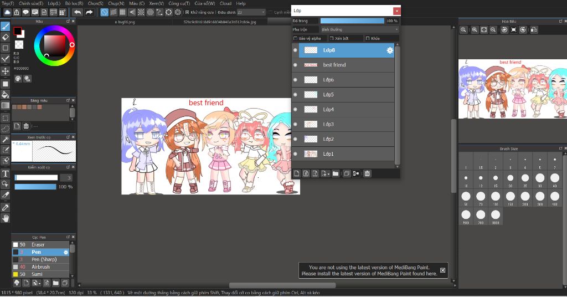Toggle visibility of Lớp4 layer
567x297 pixels.
[295, 110]
